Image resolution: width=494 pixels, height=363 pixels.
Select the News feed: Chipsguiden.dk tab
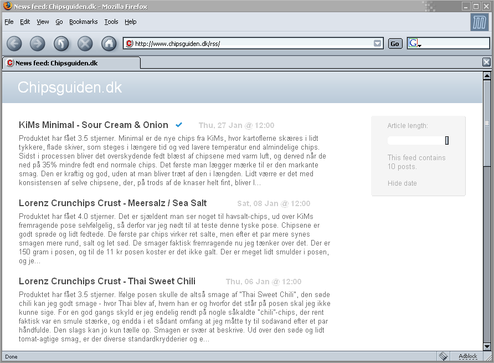click(71, 63)
